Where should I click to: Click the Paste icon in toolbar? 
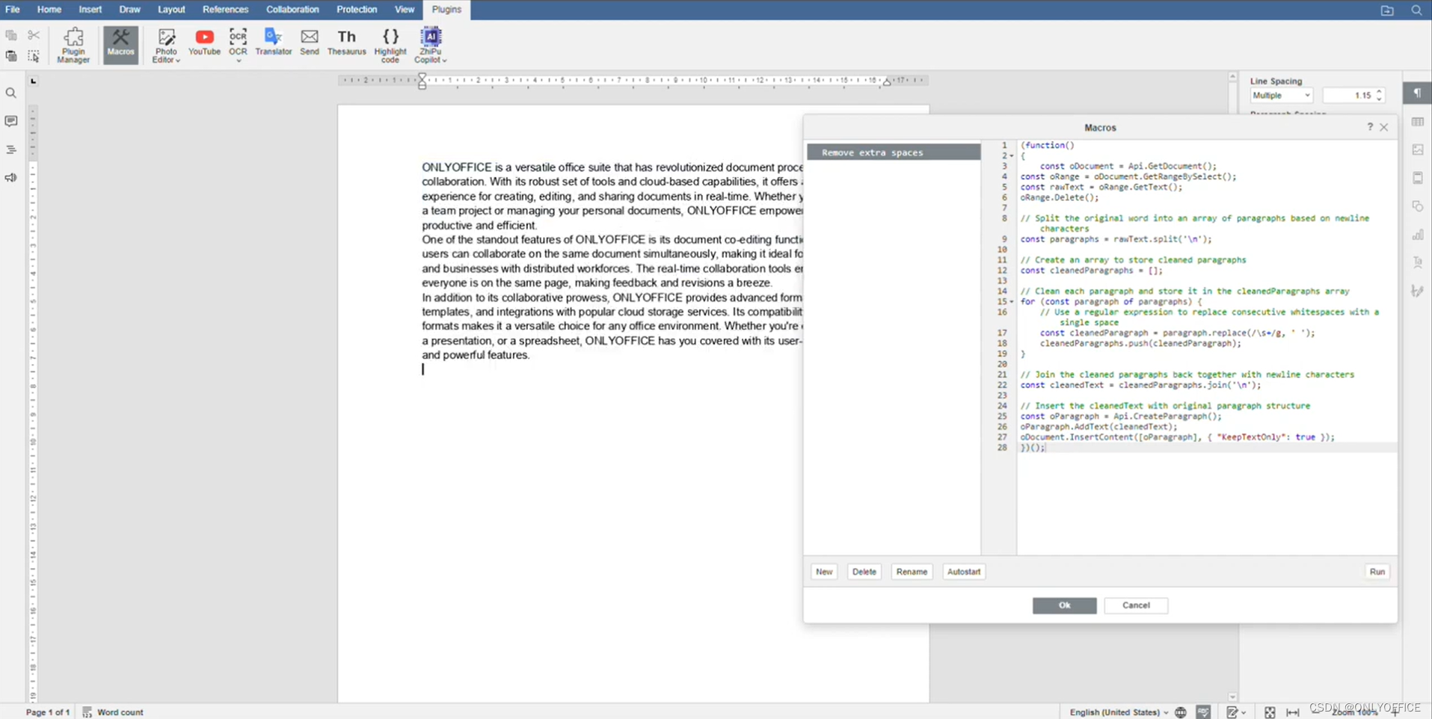coord(11,56)
